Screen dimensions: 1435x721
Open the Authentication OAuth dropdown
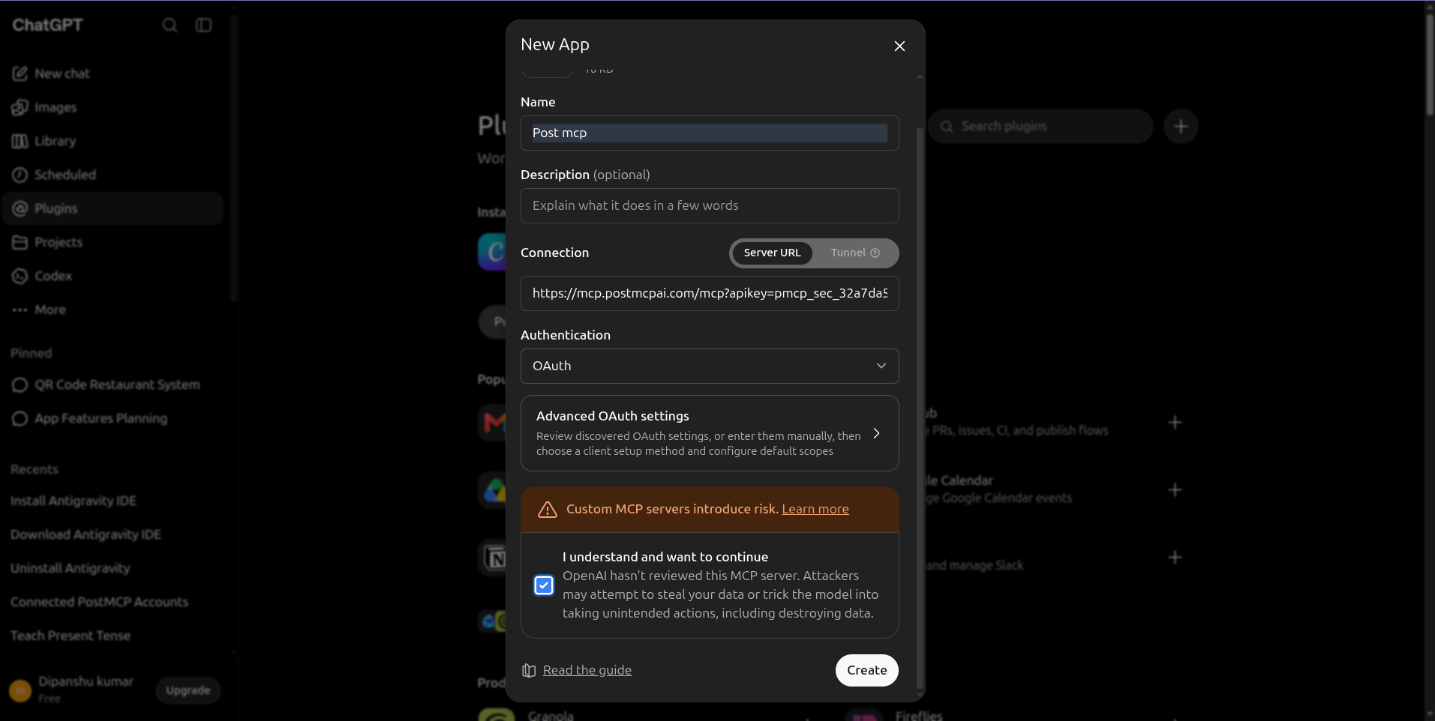710,366
